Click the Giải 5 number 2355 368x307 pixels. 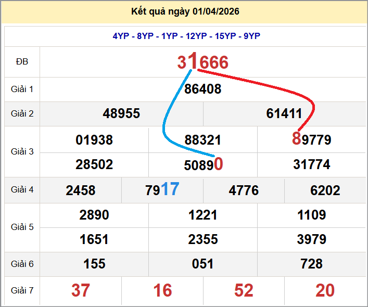tap(203, 239)
